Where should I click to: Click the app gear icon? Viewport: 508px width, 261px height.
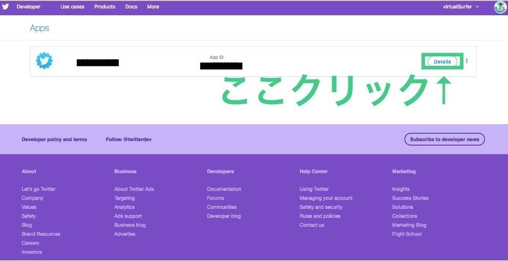pos(44,61)
